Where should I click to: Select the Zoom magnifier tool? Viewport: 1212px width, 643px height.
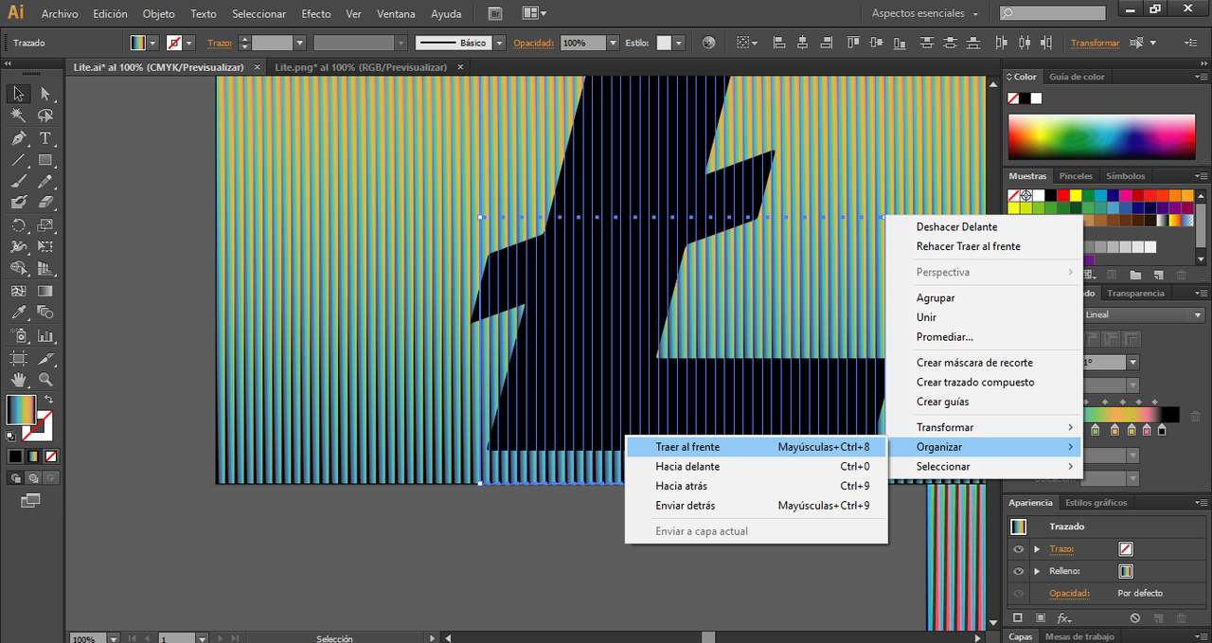45,380
